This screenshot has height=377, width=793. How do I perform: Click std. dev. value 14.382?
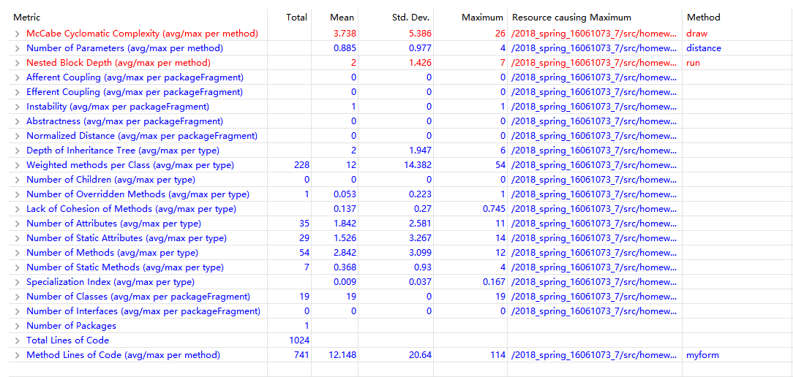click(418, 165)
